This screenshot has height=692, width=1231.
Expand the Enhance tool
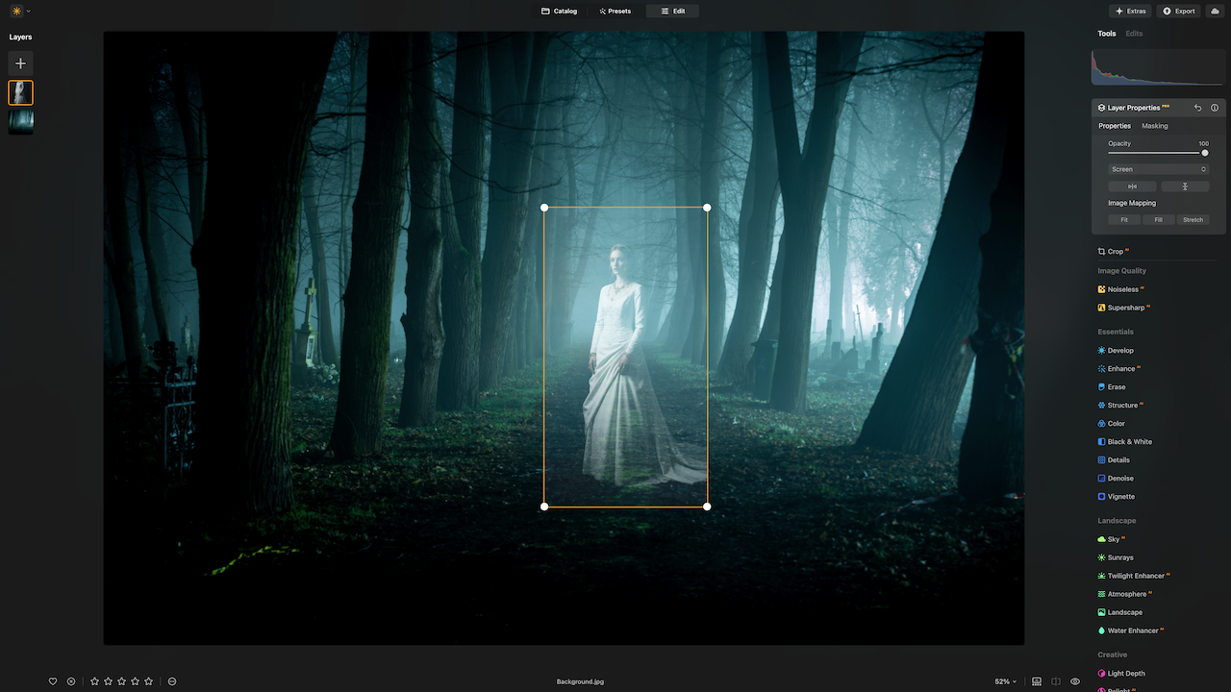coord(1119,369)
